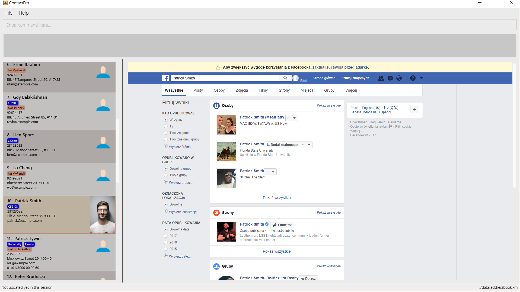Click Goy Balakrishnan's default avatar icon
The width and height of the screenshot is (520, 292).
[x=103, y=105]
